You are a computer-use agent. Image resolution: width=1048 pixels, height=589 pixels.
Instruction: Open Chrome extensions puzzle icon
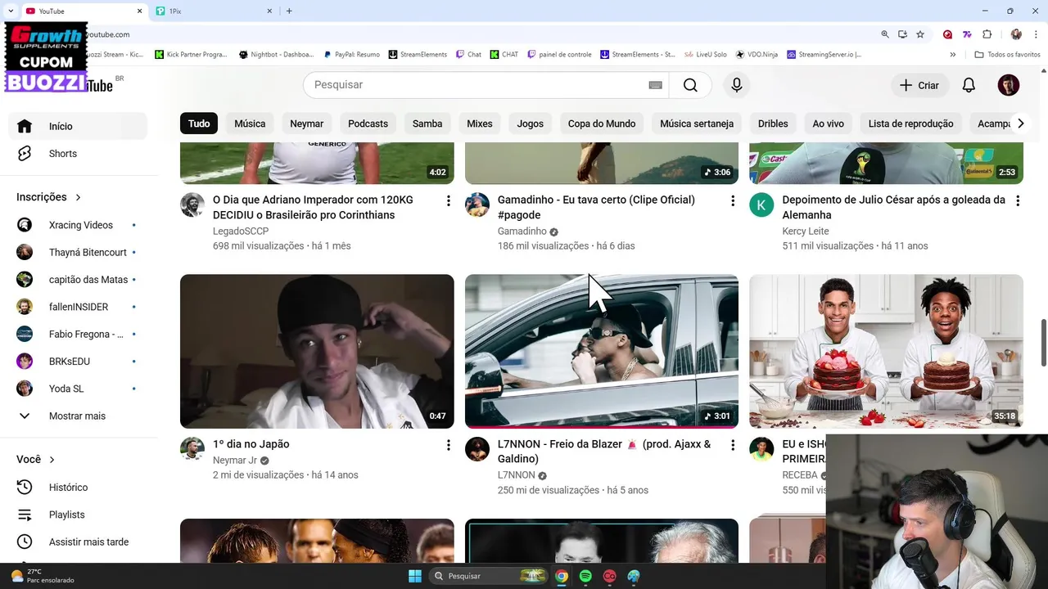(987, 34)
